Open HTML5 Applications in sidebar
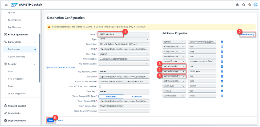The width and height of the screenshot is (260, 127). [18, 35]
